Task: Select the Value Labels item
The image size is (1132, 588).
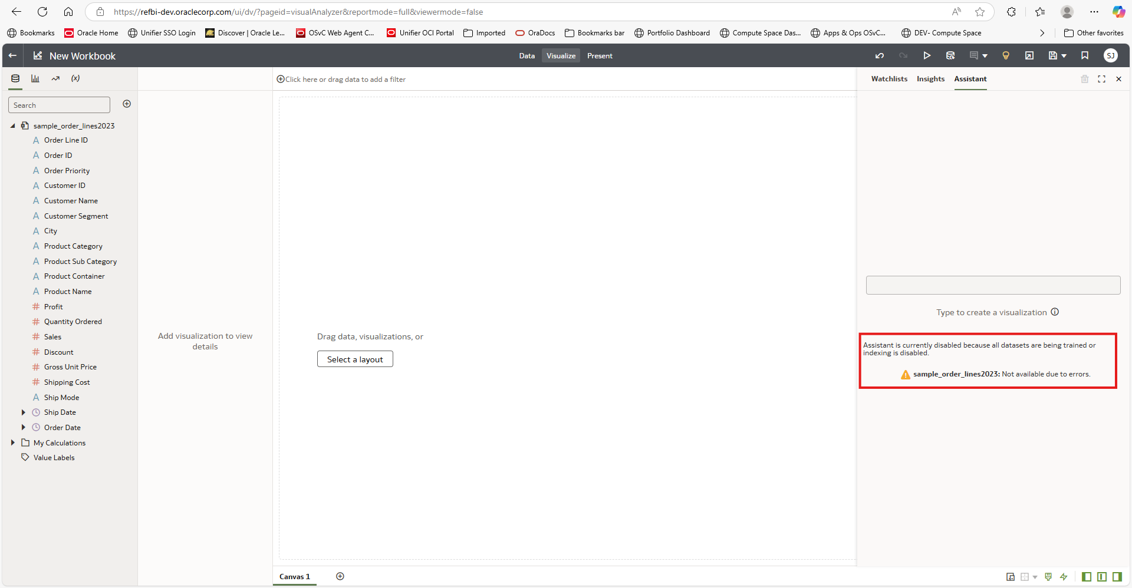Action: tap(54, 457)
